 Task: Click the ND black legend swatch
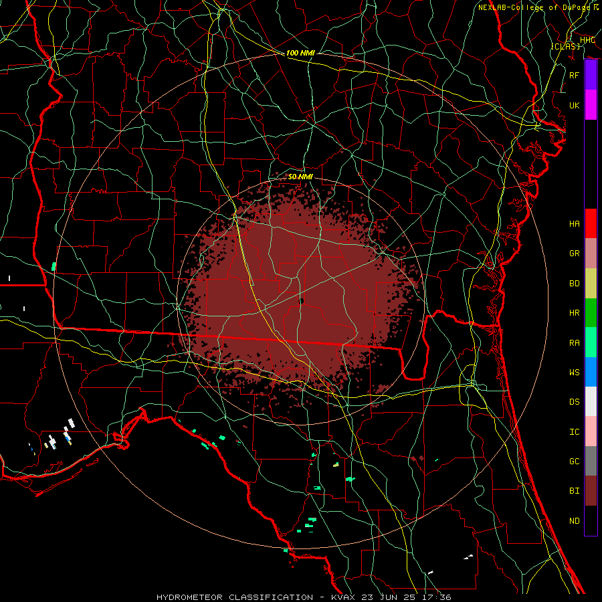pos(591,520)
